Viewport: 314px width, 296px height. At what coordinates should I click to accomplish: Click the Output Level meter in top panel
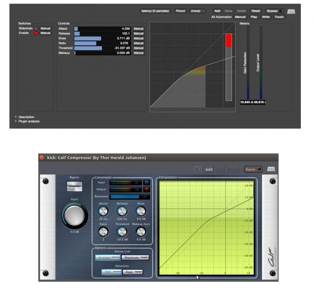tap(261, 63)
